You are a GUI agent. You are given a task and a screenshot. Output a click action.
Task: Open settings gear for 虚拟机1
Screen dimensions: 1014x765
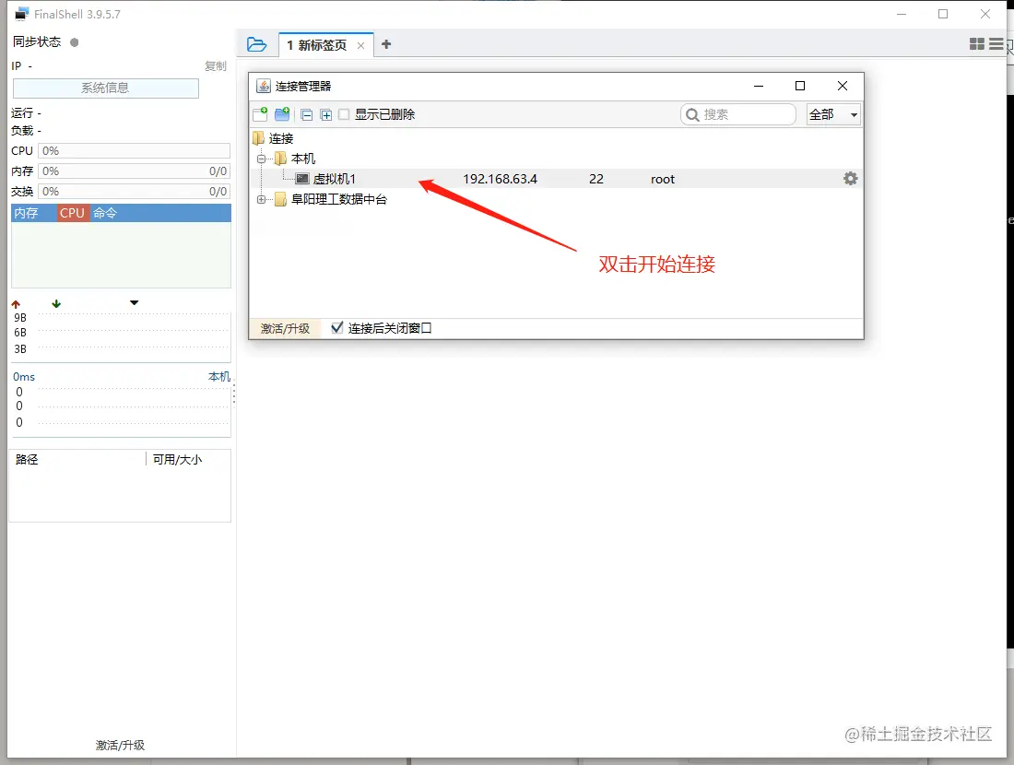(x=851, y=179)
